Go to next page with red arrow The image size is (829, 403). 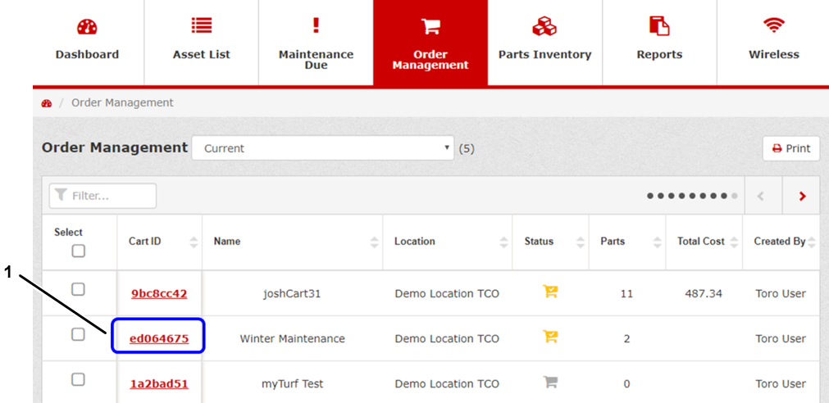coord(802,197)
